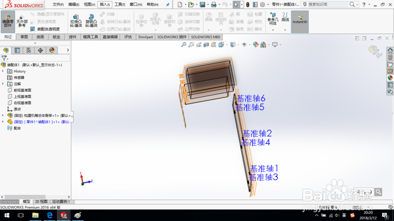Open View Orientation cube icon
Screen dimensions: 394x221
pos(221,45)
